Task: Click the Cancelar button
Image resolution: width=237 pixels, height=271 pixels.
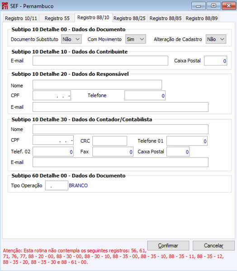Action: point(213,246)
